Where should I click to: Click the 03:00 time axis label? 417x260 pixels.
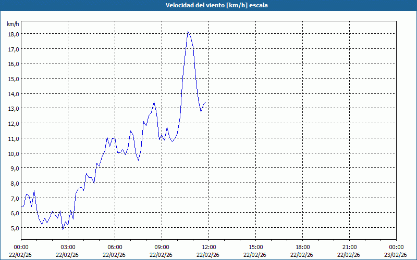coord(68,247)
